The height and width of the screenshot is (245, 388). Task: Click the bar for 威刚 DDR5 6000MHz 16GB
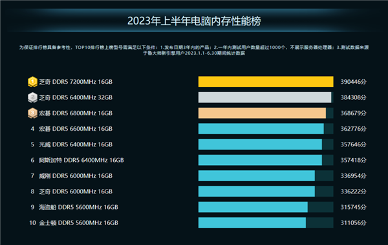click(x=257, y=175)
